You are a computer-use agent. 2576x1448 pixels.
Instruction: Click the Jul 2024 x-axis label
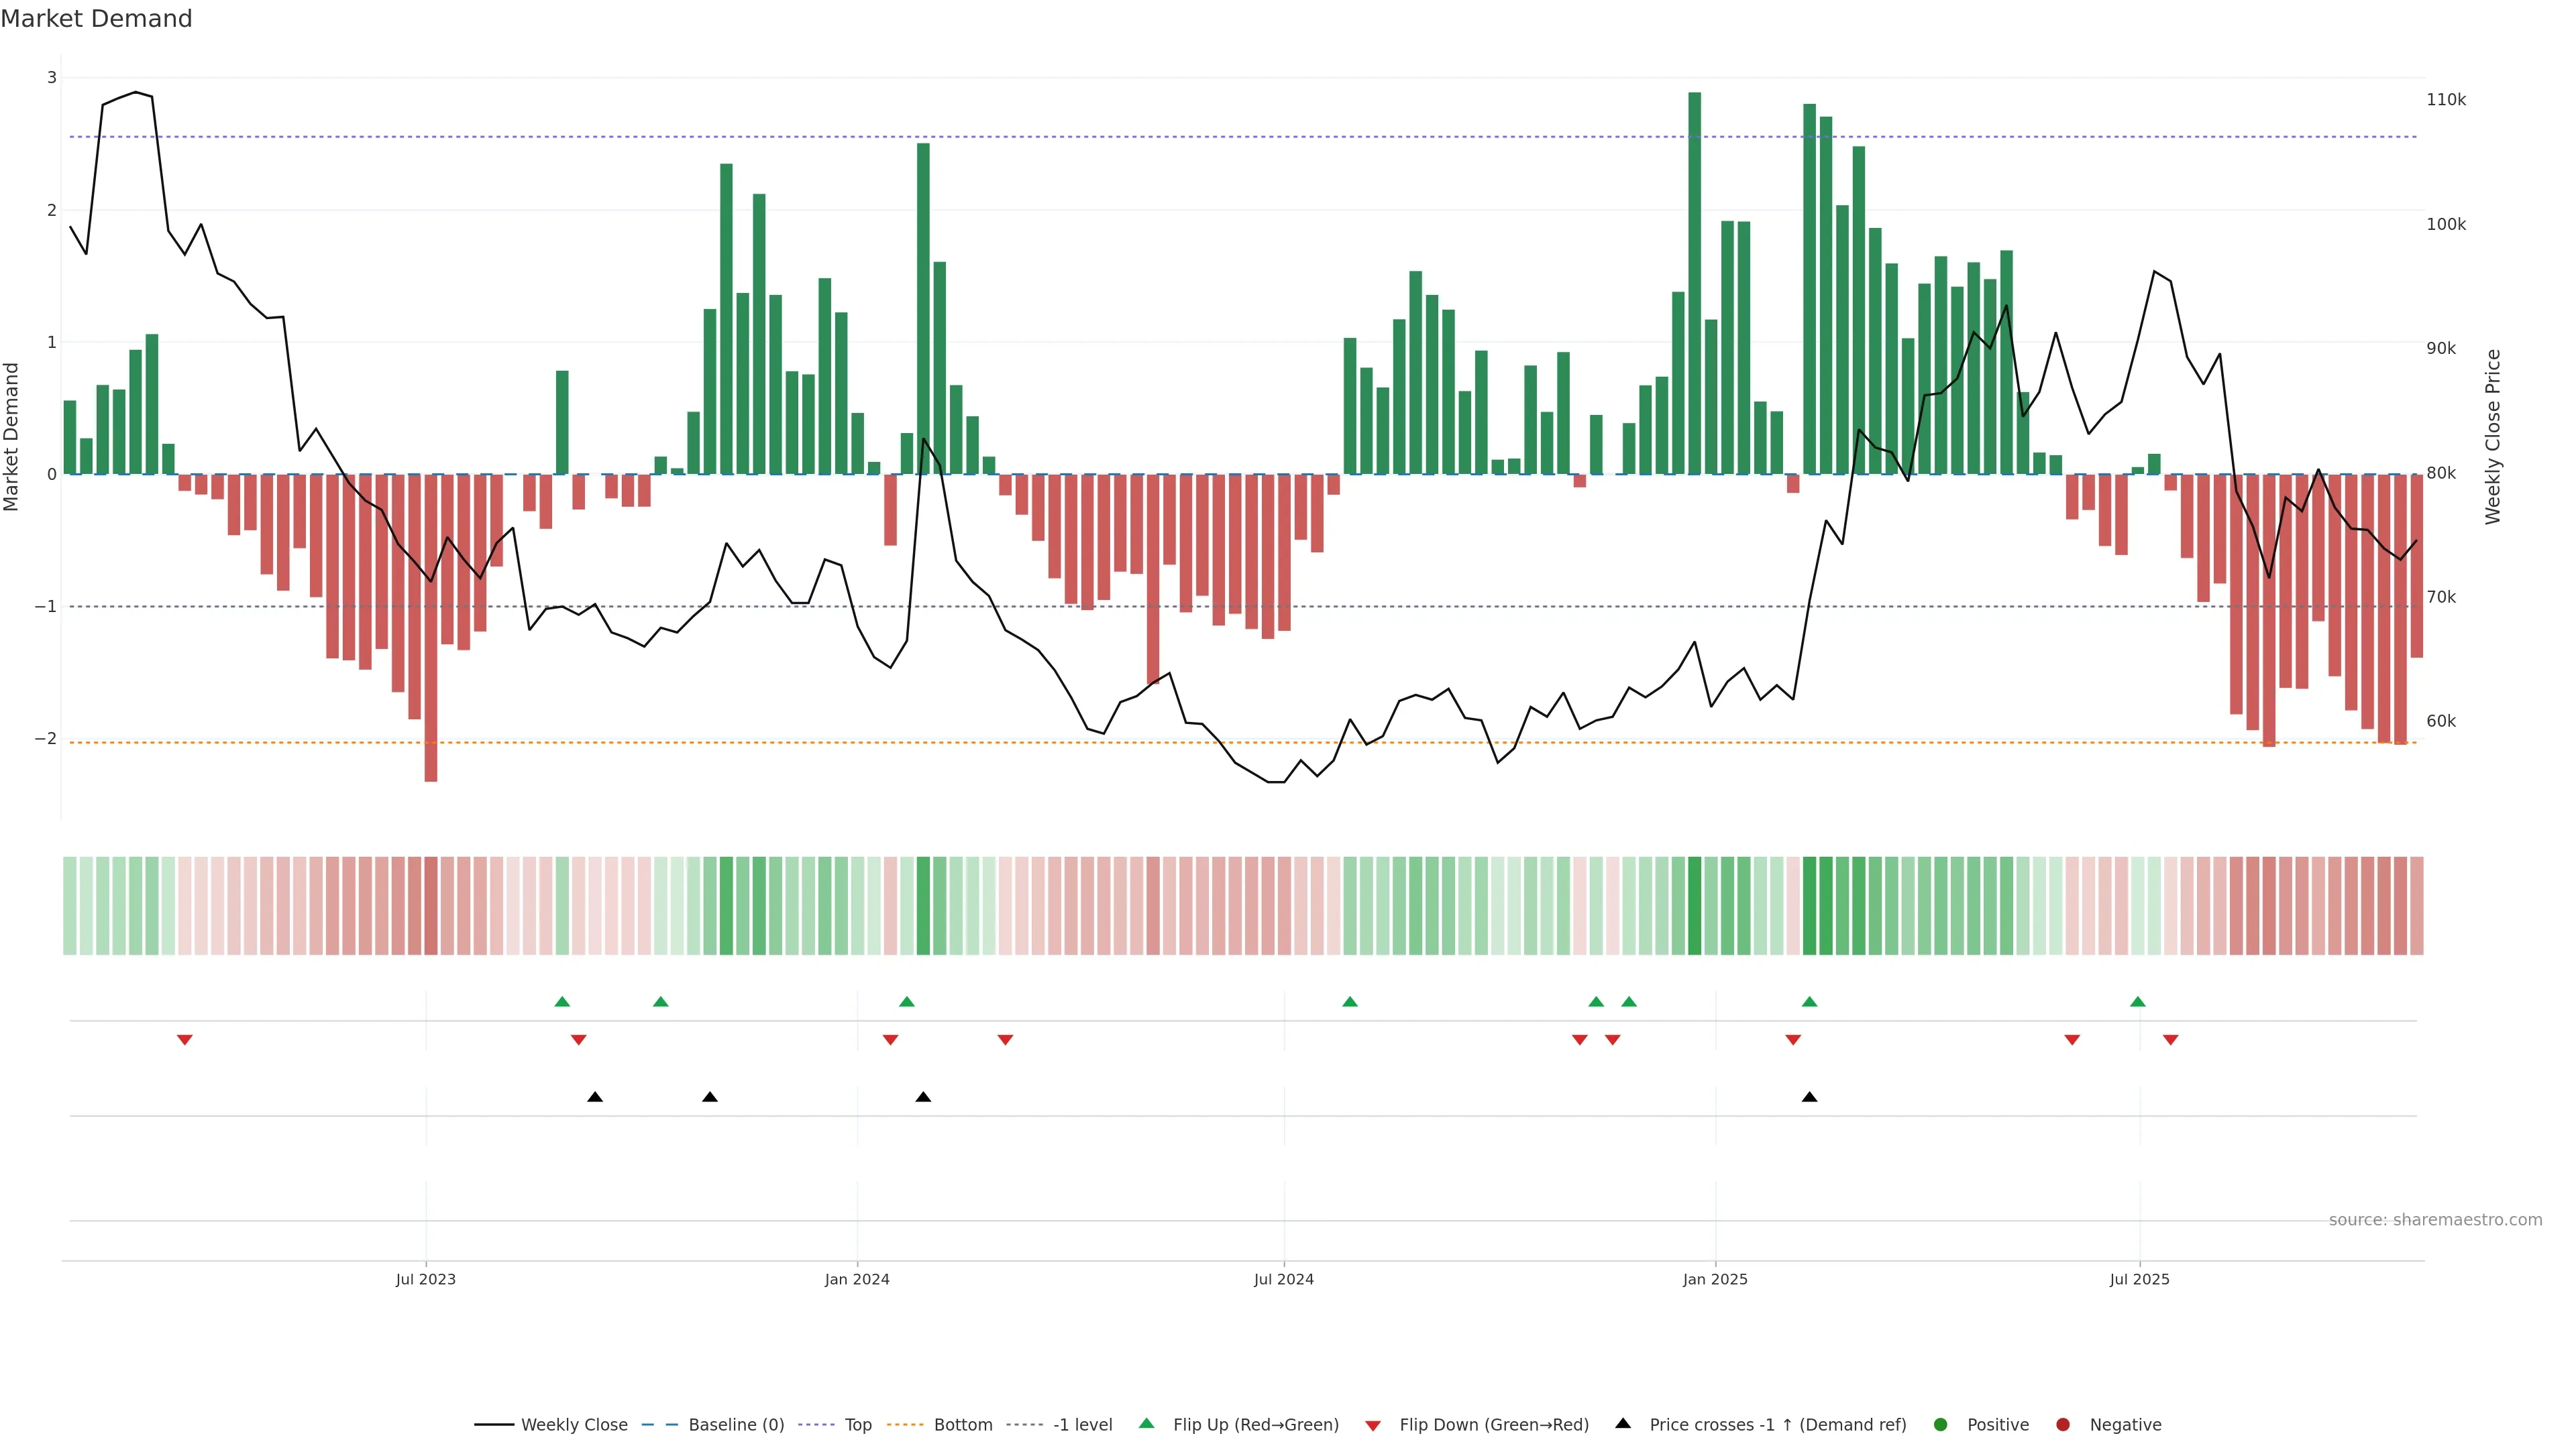[x=1284, y=1279]
